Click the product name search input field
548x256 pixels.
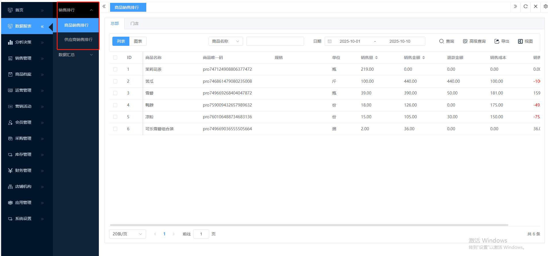tap(275, 41)
